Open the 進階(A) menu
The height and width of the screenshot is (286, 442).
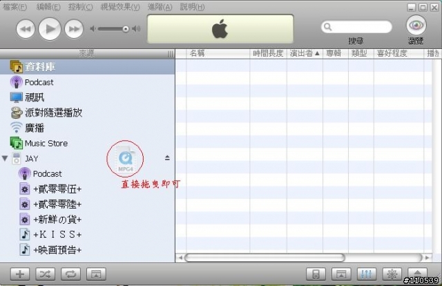(x=160, y=7)
